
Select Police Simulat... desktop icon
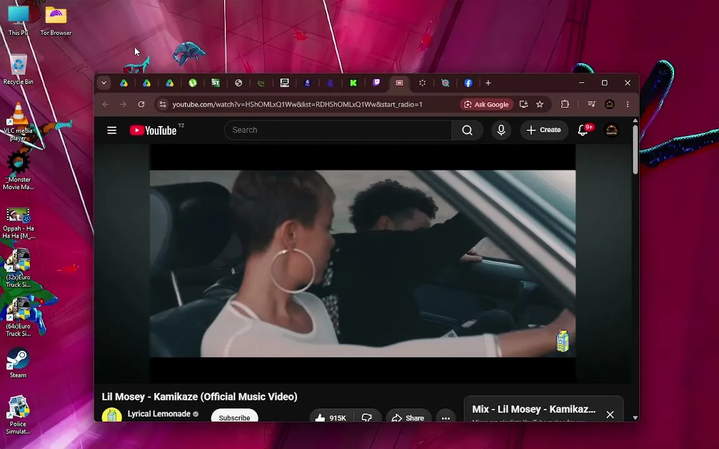[18, 415]
